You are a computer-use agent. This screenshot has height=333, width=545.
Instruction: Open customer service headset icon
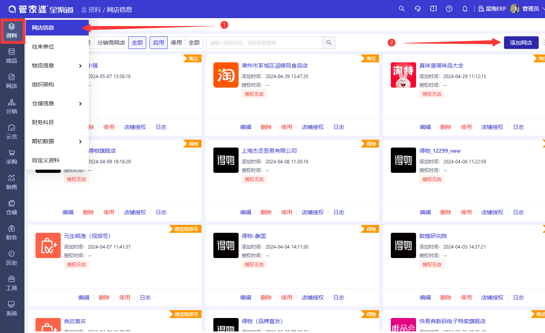pyautogui.click(x=418, y=9)
